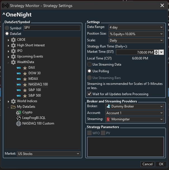Click the Crypto dataset icon
Screen dimensions: 169x170
[x=19, y=112]
